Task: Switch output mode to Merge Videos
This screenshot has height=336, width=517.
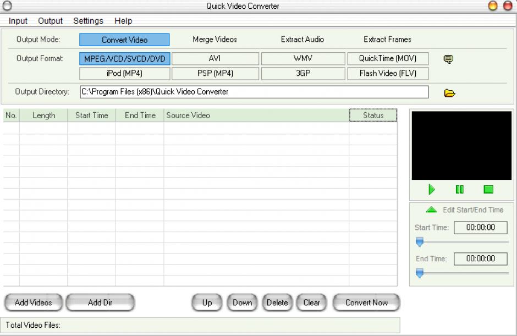Action: click(x=215, y=40)
